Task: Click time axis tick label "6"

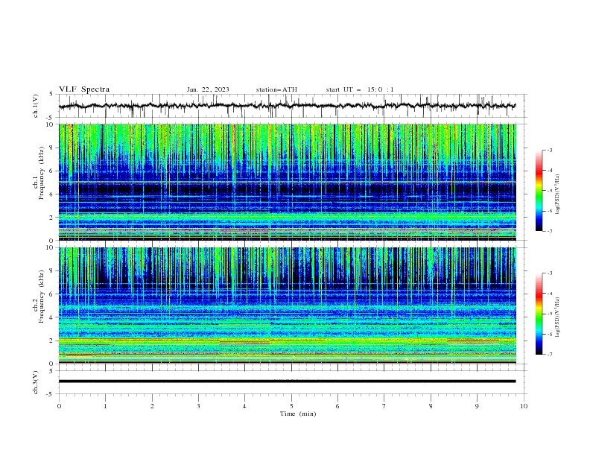Action: point(337,406)
